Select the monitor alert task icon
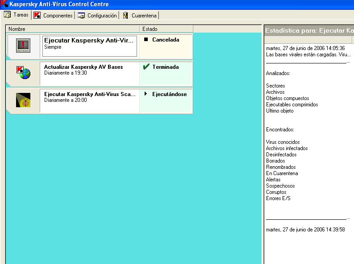The width and height of the screenshot is (354, 264). click(x=23, y=46)
